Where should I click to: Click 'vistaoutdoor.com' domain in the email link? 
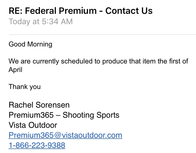[92, 135]
